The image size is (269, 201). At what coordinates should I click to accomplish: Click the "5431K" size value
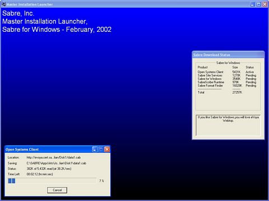[x=236, y=72]
